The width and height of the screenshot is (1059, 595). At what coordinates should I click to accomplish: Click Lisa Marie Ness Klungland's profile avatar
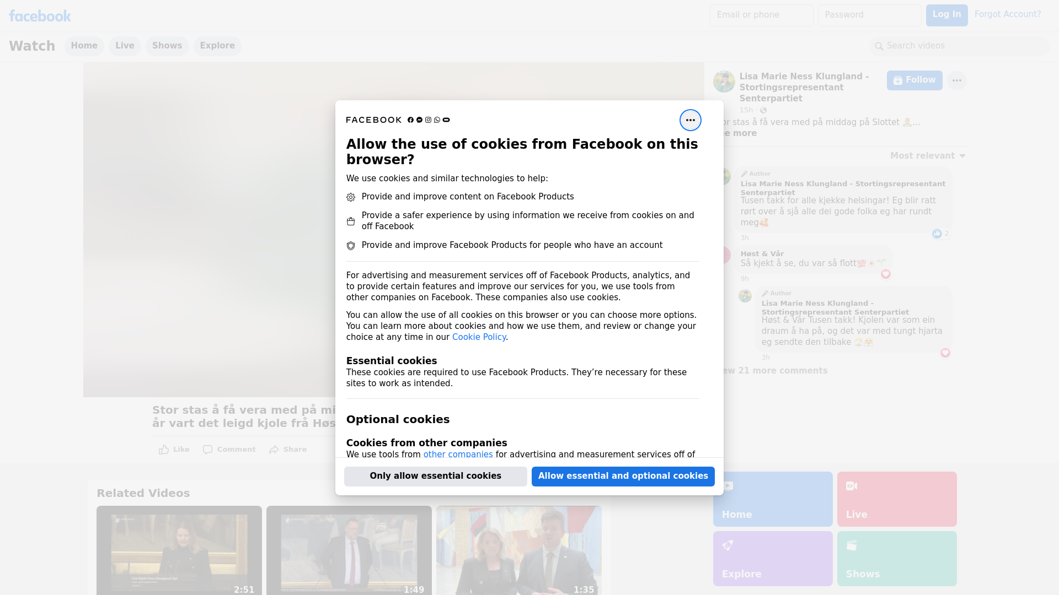click(724, 82)
